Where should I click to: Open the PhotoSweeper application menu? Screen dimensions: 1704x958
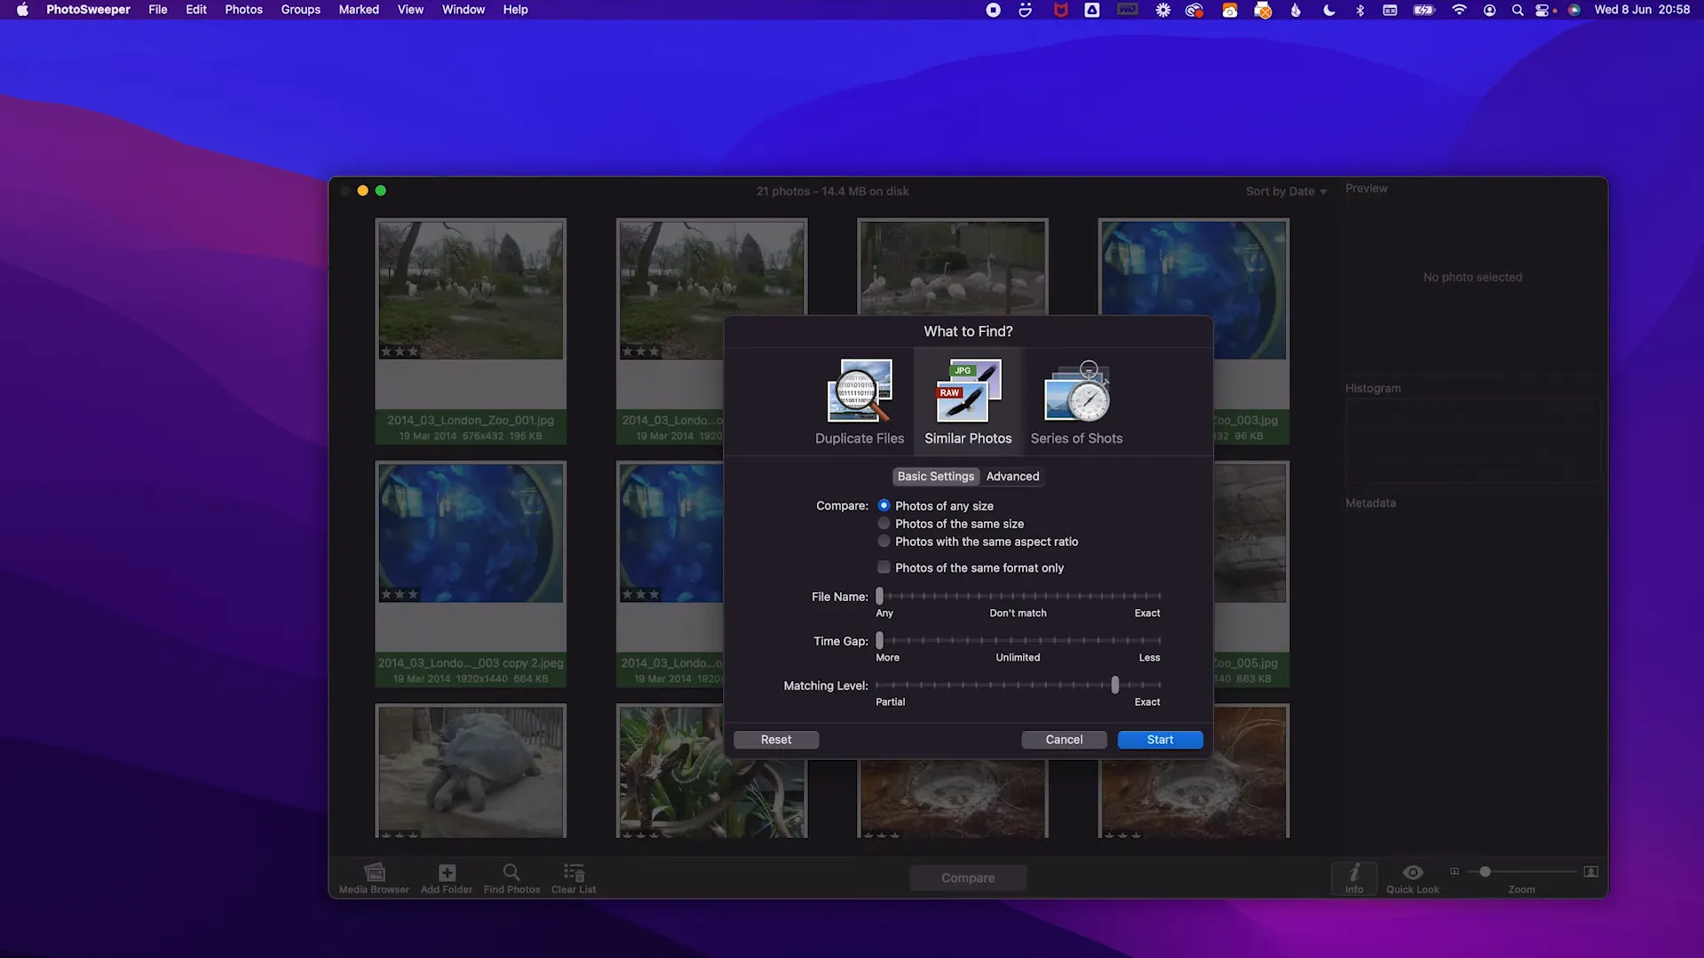[88, 10]
